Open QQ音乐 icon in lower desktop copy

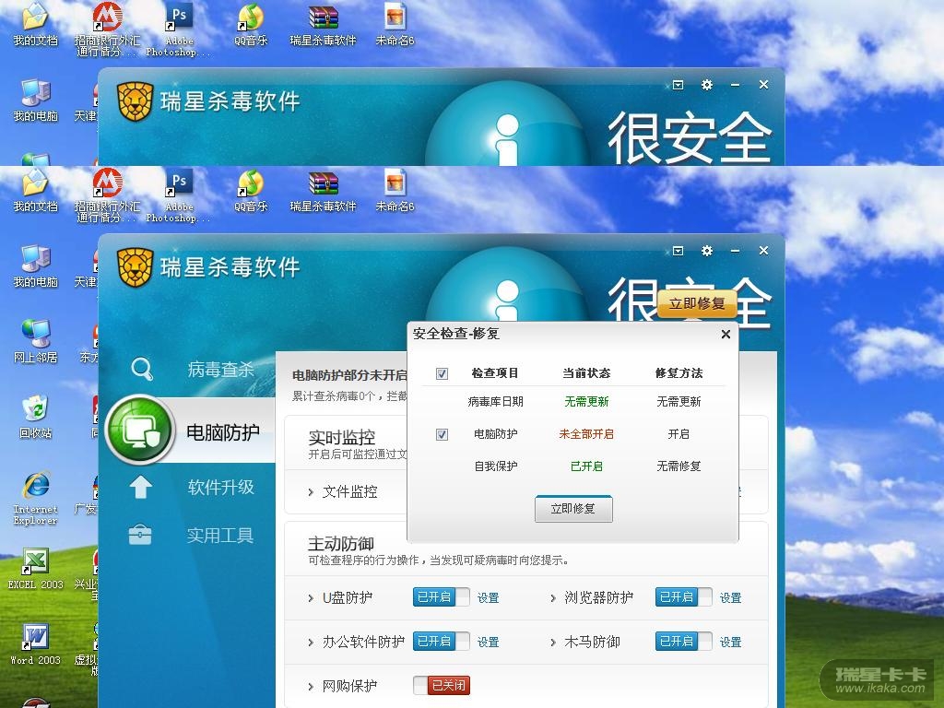[x=251, y=190]
